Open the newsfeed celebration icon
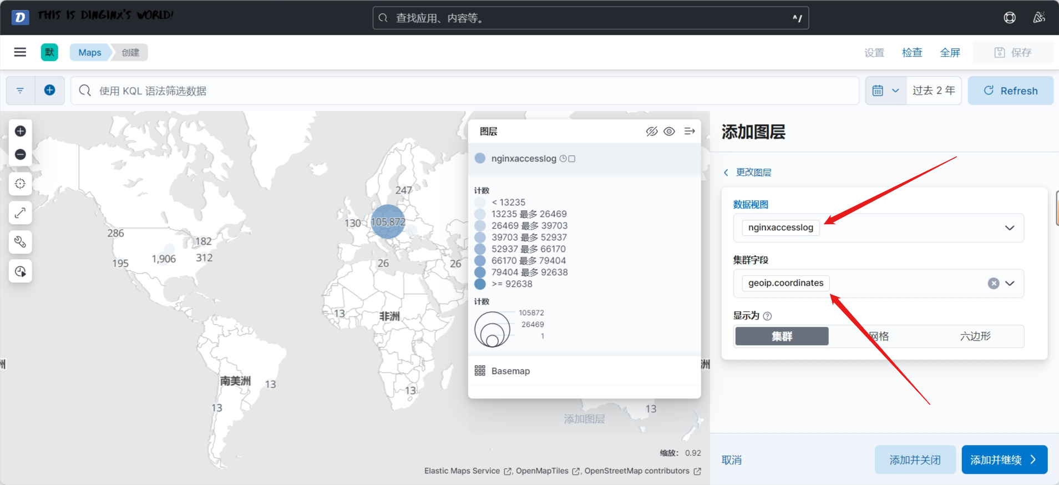 tap(1039, 18)
